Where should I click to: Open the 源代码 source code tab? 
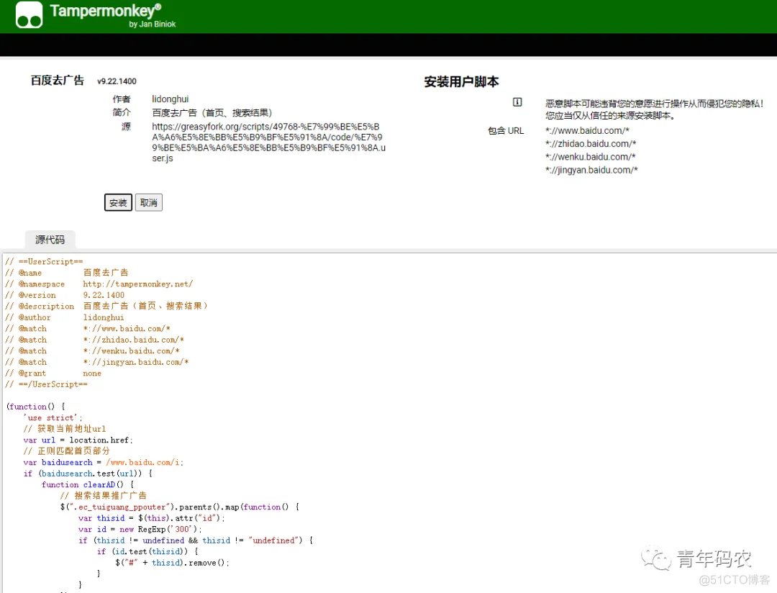[x=50, y=240]
